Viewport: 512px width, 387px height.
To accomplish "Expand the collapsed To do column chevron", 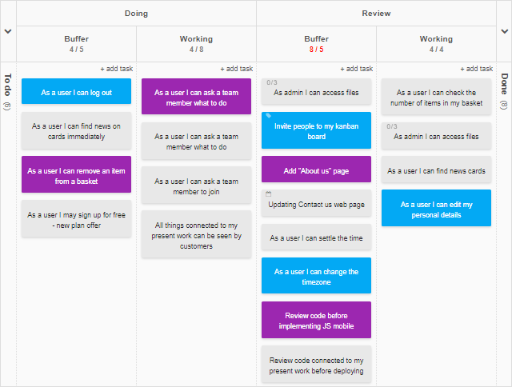I will click(x=8, y=31).
